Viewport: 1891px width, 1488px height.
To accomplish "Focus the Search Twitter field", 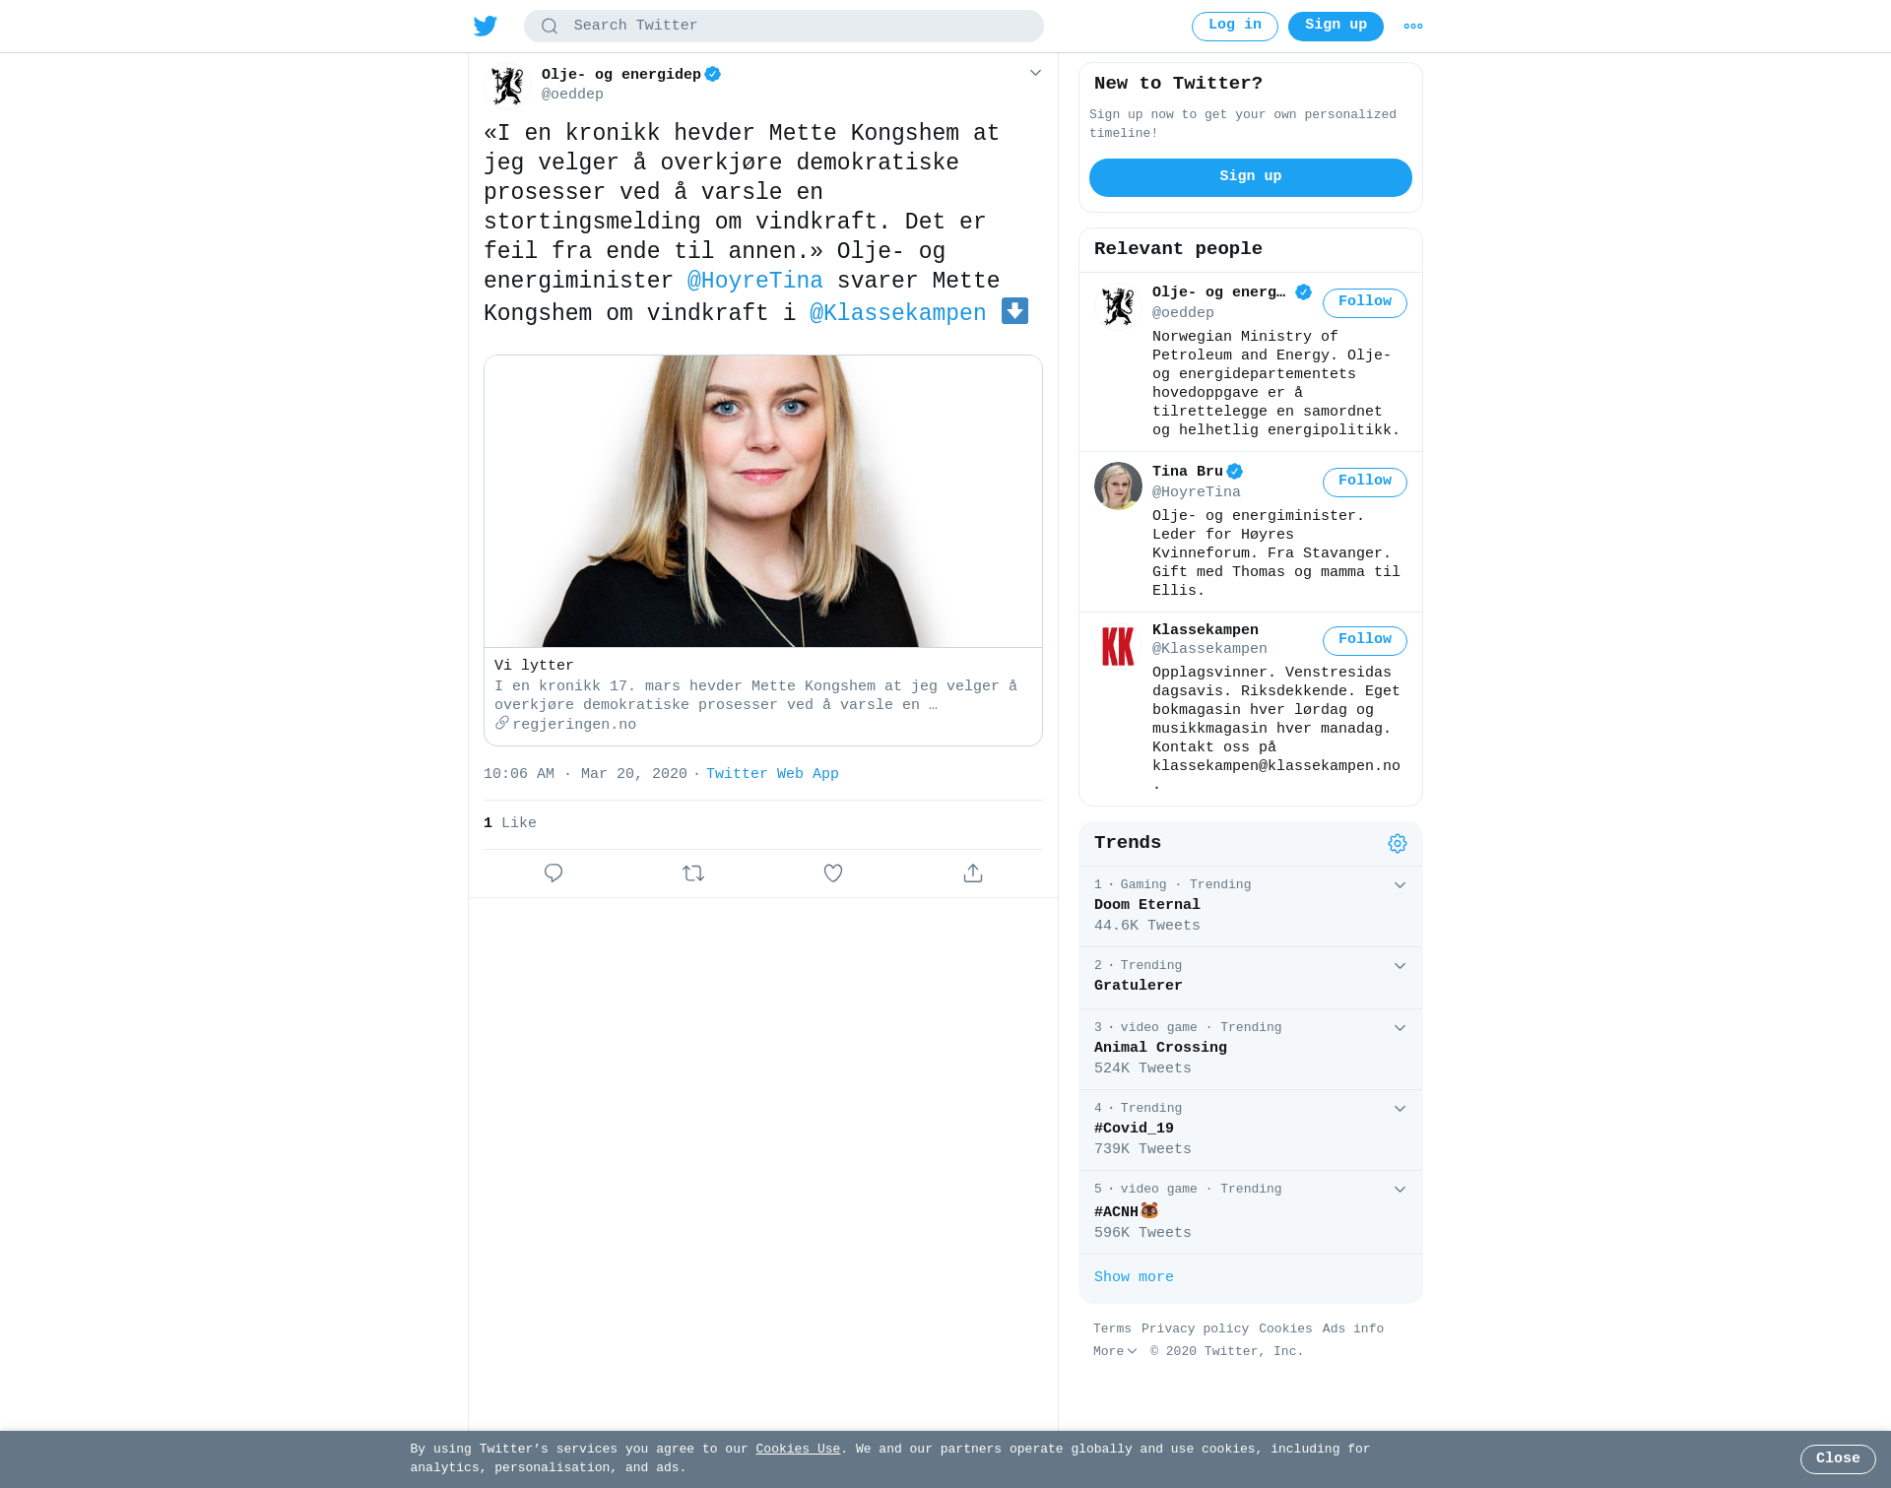I will point(784,27).
